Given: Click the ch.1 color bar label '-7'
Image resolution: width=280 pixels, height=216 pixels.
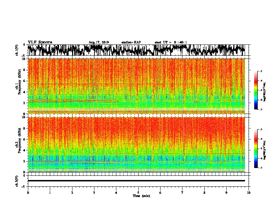Looking at the screenshot, I should click(261, 109).
